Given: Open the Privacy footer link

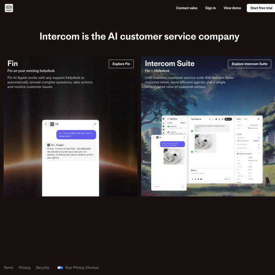Looking at the screenshot, I should coord(25,268).
